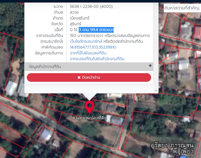Open the เว็บไซต์กรมธนารักษ์ link
Image resolution: width=201 pixels, height=158 pixels.
86,41
